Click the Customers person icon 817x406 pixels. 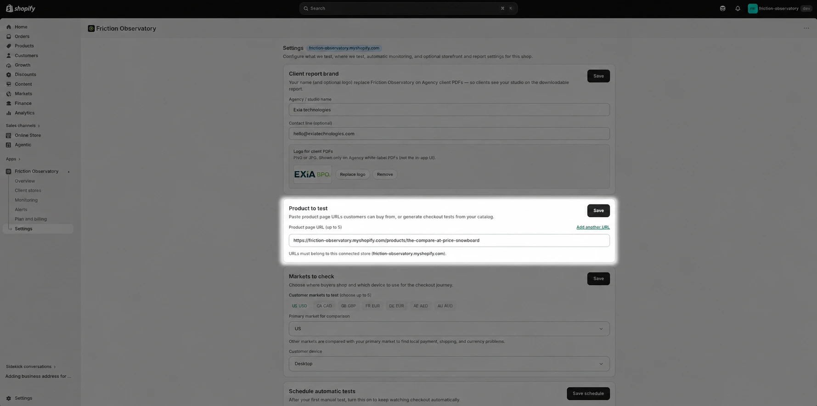pyautogui.click(x=9, y=56)
